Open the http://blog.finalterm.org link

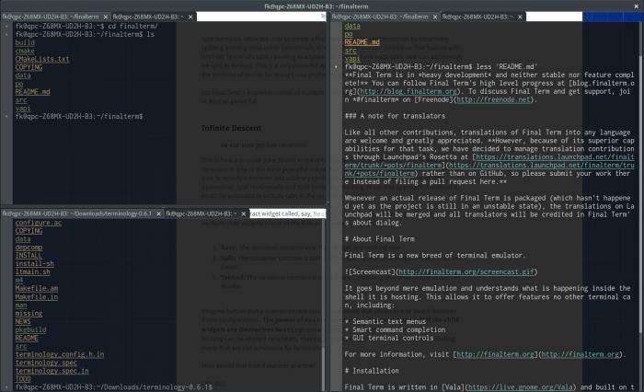pyautogui.click(x=408, y=91)
